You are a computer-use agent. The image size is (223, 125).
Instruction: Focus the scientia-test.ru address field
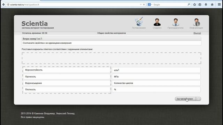pos(74,5)
